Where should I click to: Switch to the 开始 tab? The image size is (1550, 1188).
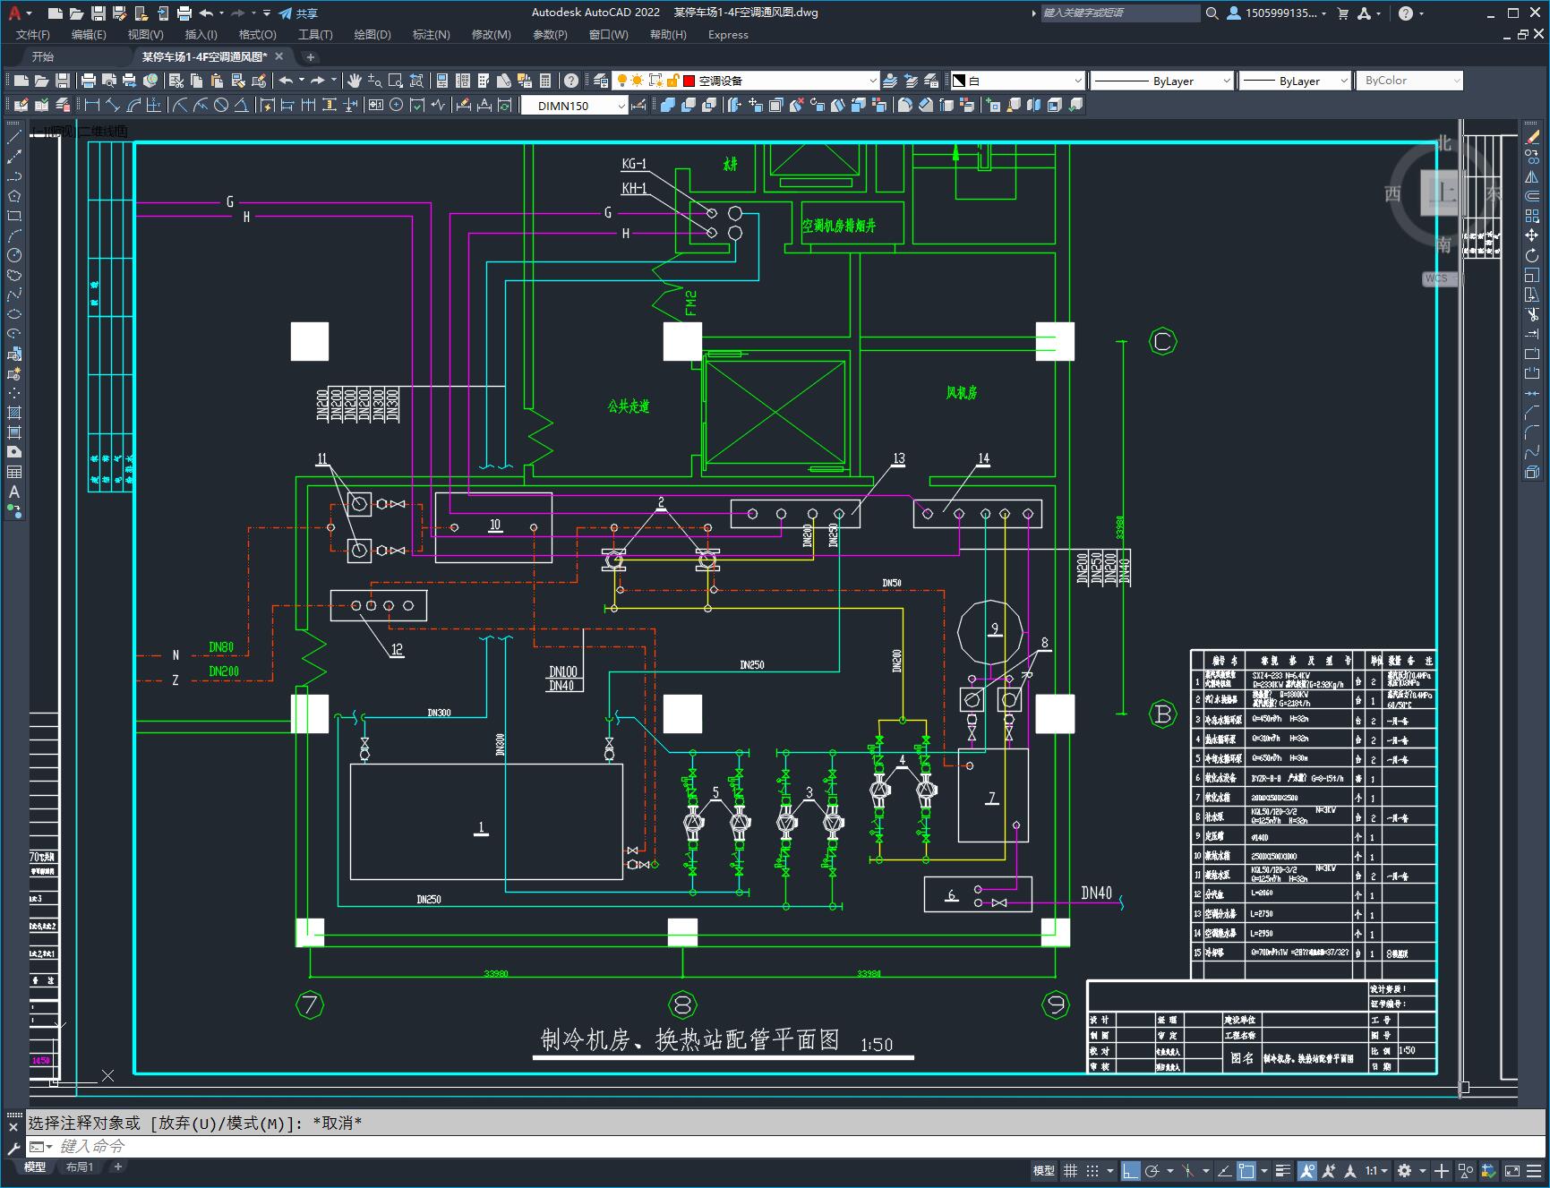click(43, 56)
